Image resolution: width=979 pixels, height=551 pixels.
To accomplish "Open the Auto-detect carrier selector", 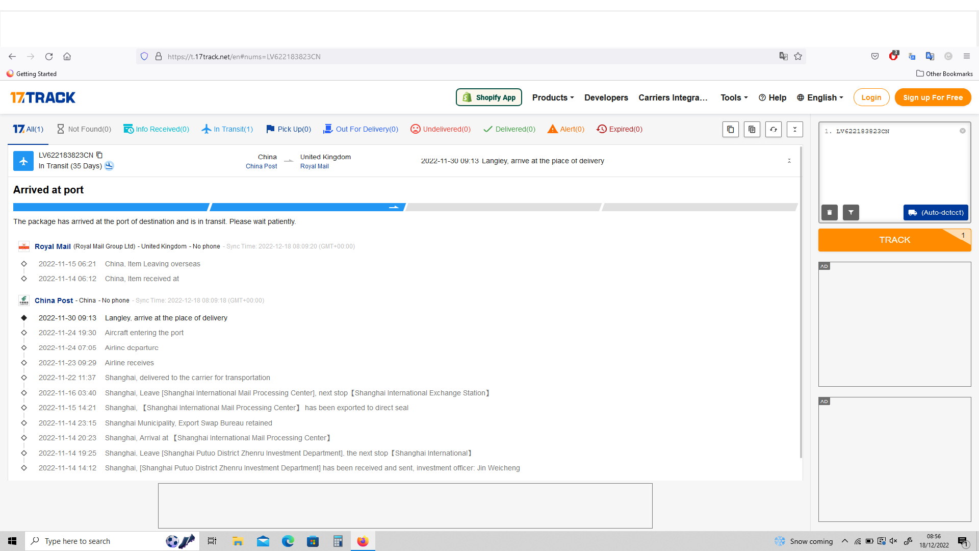I will [x=936, y=212].
